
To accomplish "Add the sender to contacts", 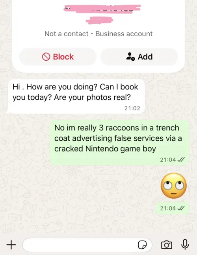I will click(139, 57).
